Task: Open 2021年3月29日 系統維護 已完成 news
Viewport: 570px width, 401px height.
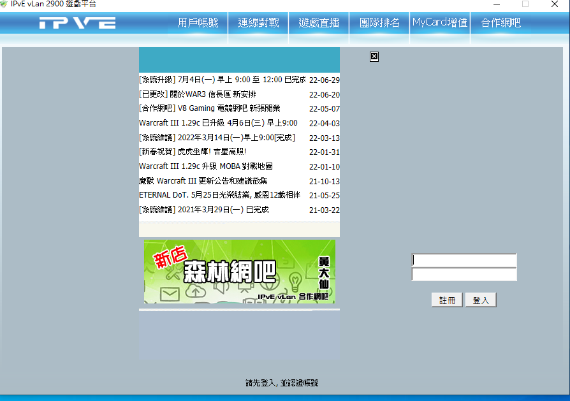Action: point(203,209)
